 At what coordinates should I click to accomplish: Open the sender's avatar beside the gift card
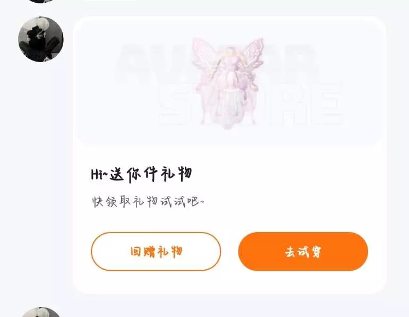[41, 39]
